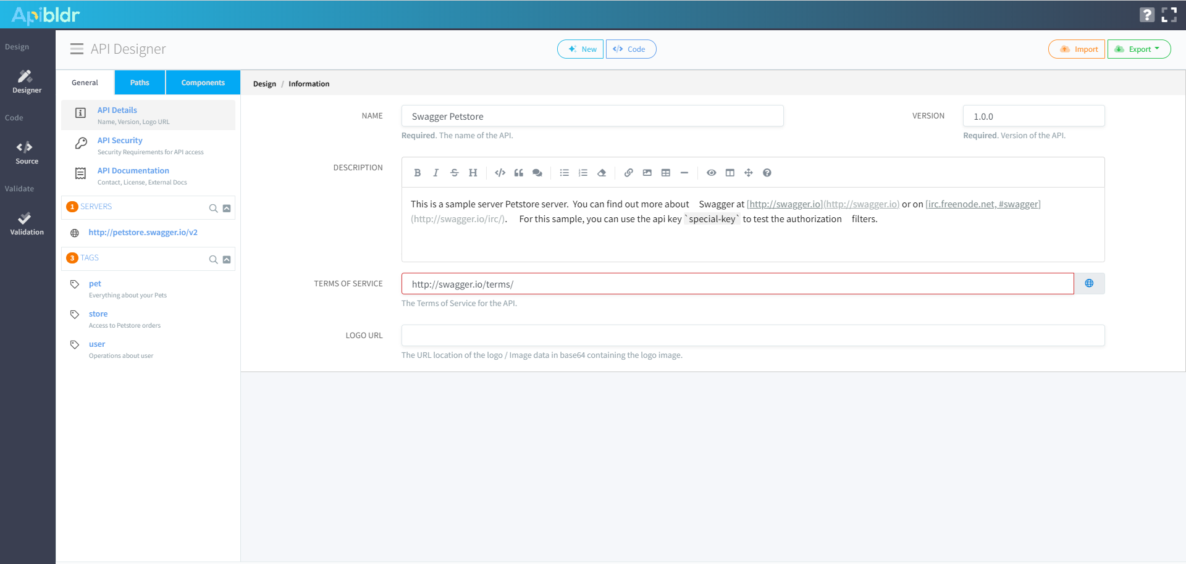The image size is (1186, 564).
Task: Collapse the Servers section
Action: [227, 209]
